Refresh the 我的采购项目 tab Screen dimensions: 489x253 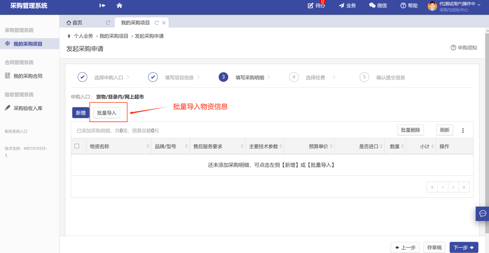click(157, 23)
